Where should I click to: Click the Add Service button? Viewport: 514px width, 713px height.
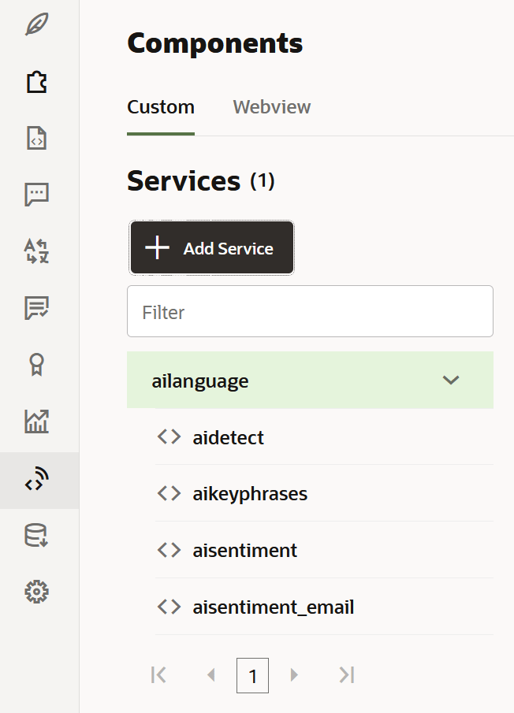tap(211, 248)
